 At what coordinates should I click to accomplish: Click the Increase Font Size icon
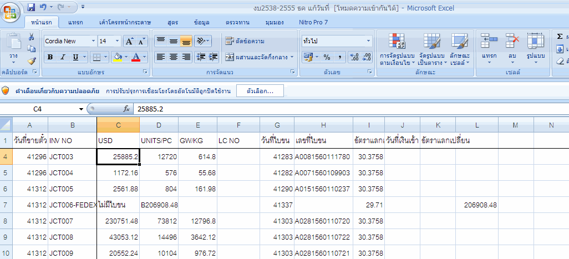tap(129, 41)
